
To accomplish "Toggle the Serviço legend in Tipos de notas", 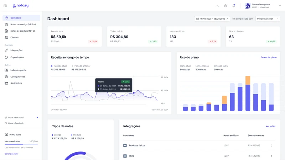I will [57, 135].
